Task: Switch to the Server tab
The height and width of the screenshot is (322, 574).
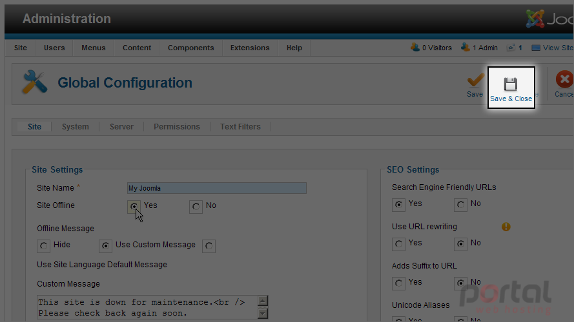Action: [121, 127]
